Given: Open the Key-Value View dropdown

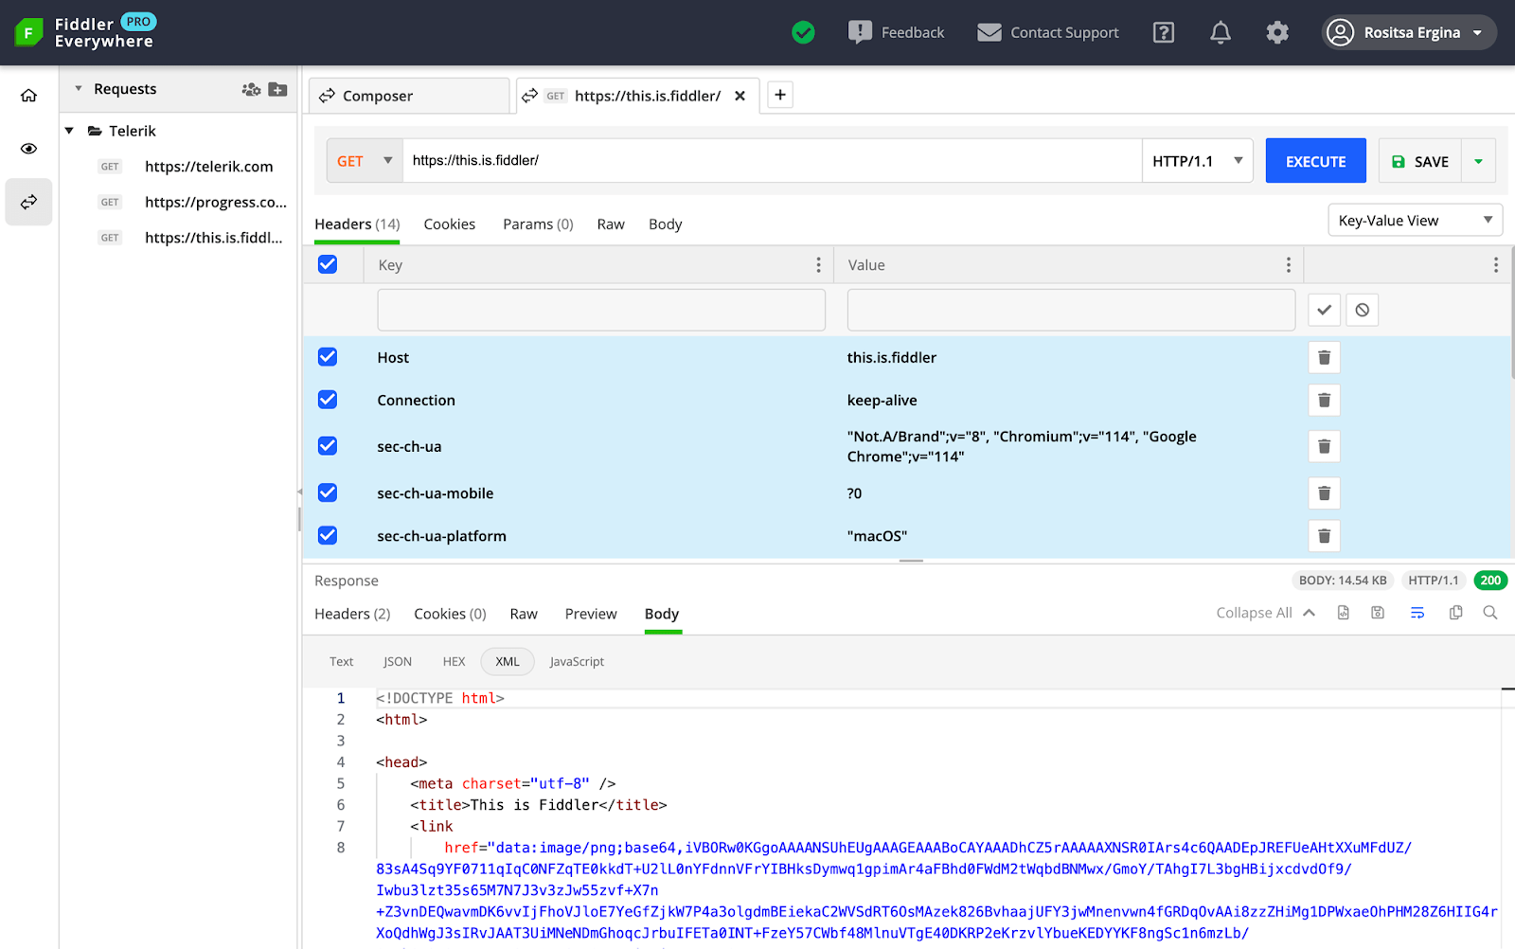Looking at the screenshot, I should [x=1416, y=221].
